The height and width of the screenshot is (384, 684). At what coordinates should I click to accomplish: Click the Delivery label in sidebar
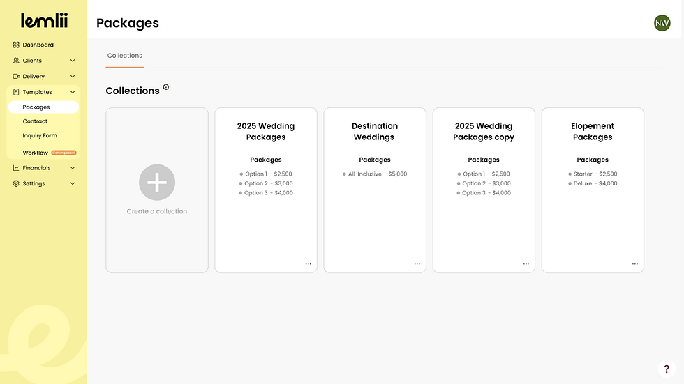(34, 76)
